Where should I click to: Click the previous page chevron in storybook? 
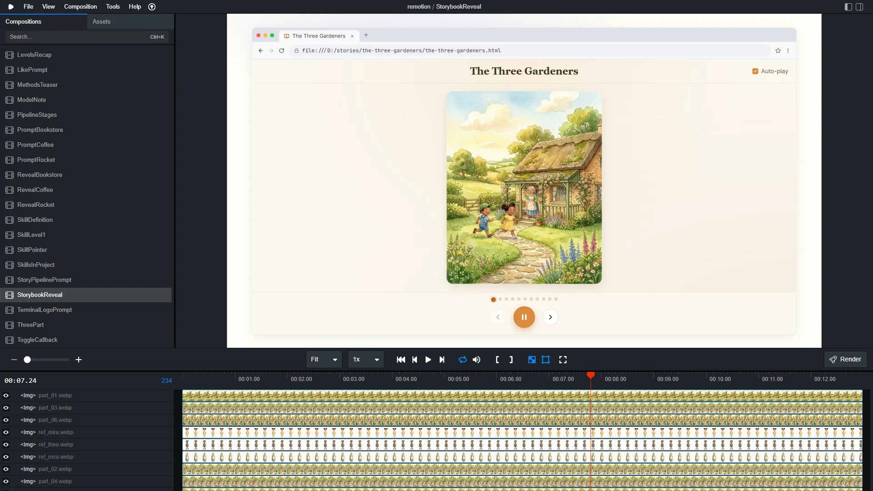click(x=498, y=317)
